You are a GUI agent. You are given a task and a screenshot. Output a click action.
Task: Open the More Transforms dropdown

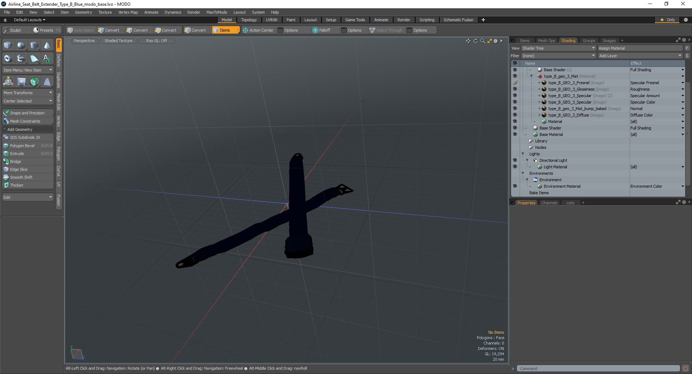28,93
